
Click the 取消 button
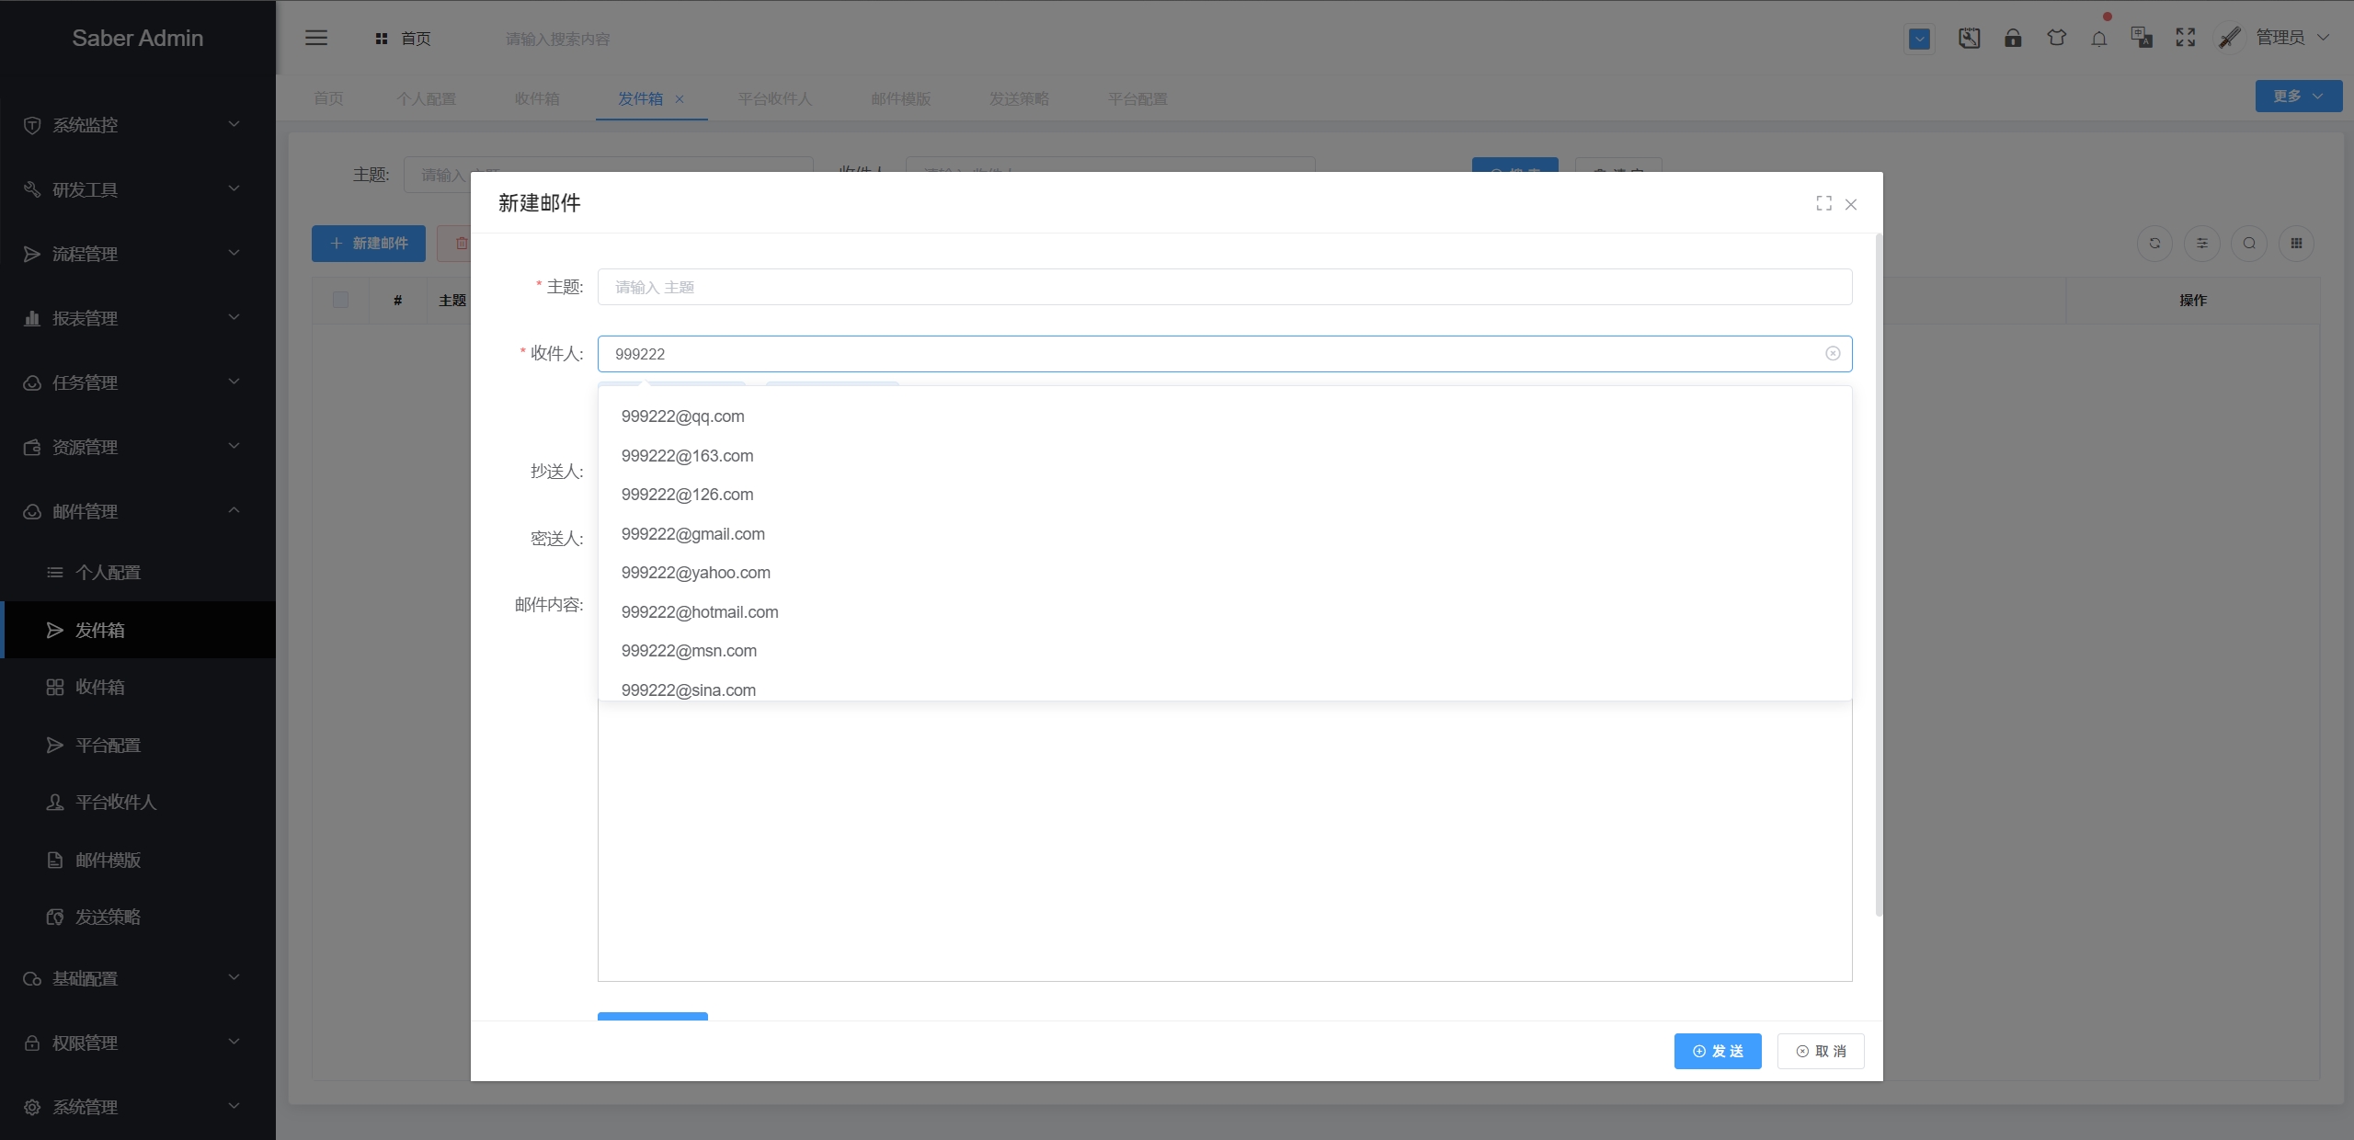tap(1821, 1051)
